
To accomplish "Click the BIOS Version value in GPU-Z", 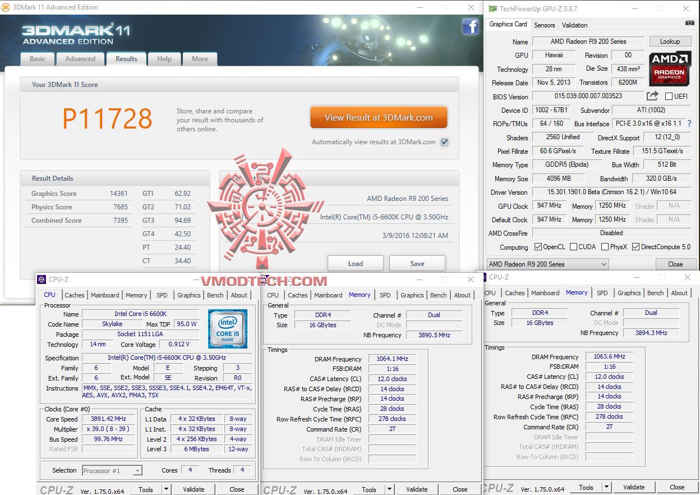I will coord(588,97).
